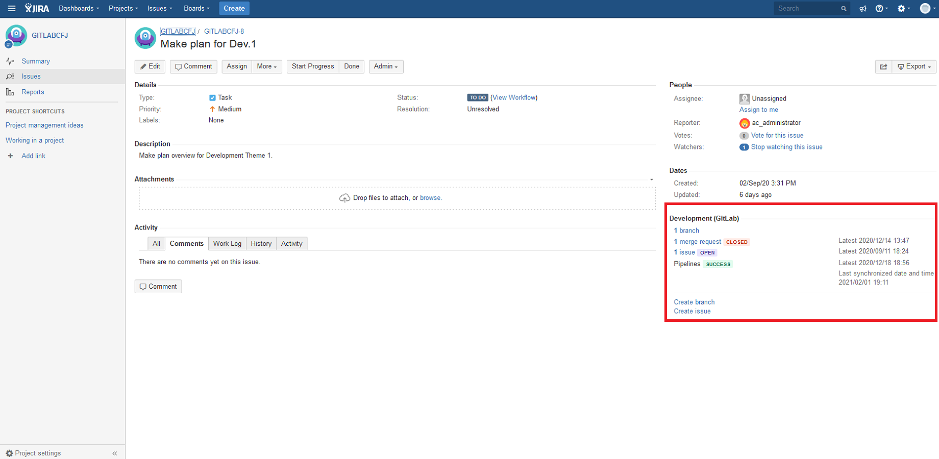Click the Issues icon in sidebar
The height and width of the screenshot is (459, 939).
tap(10, 76)
